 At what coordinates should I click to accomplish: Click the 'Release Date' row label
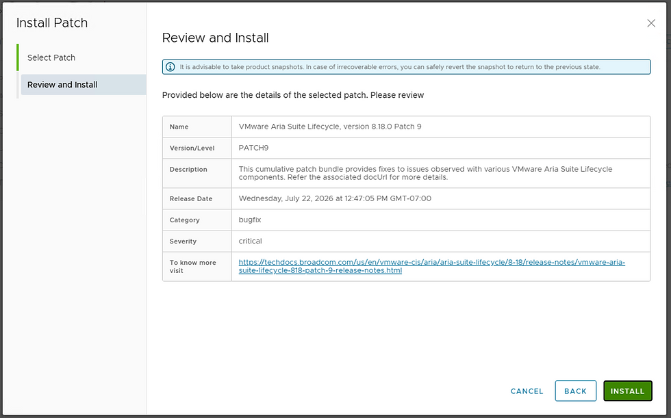191,199
